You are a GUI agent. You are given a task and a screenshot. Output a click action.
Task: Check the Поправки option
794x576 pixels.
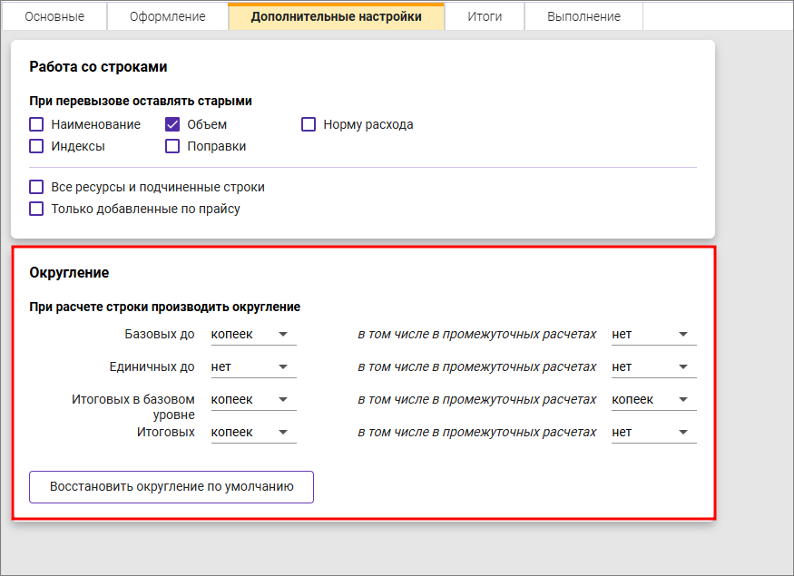click(172, 146)
